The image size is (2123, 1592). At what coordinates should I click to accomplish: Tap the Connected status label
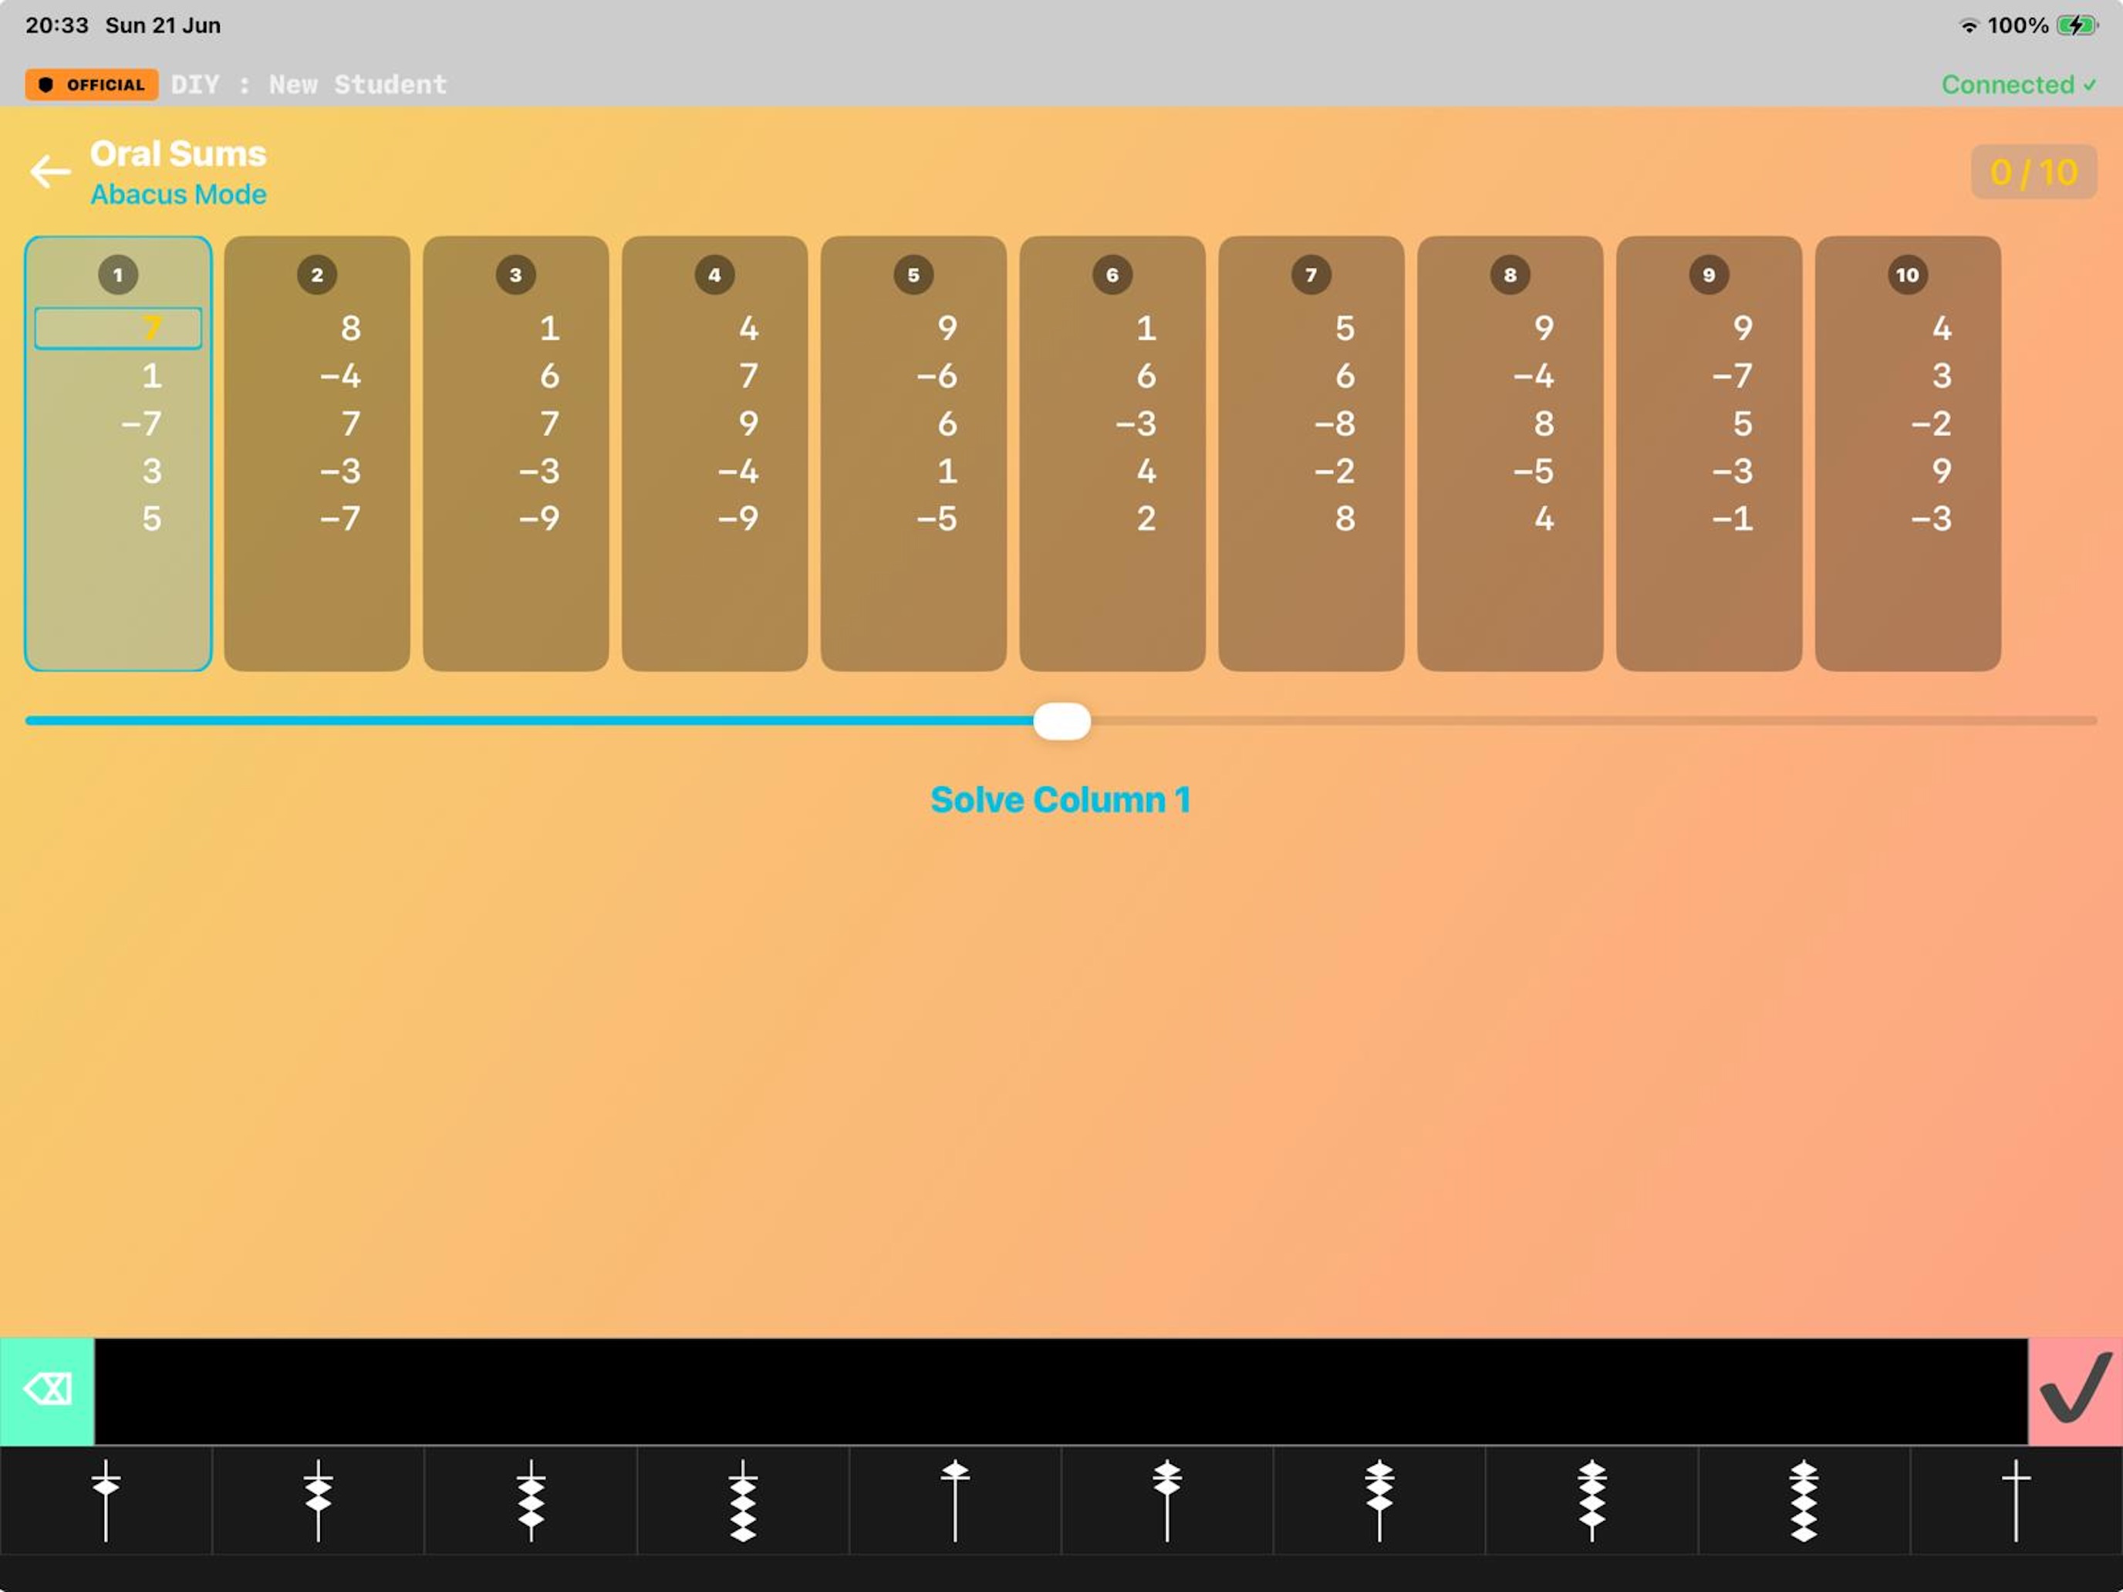click(2018, 84)
